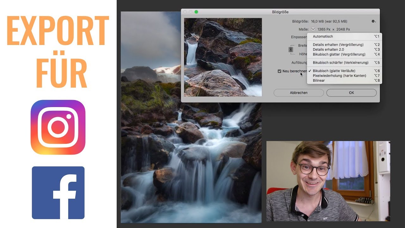Click the green zoom window button
The width and height of the screenshot is (405, 228).
pos(196,12)
